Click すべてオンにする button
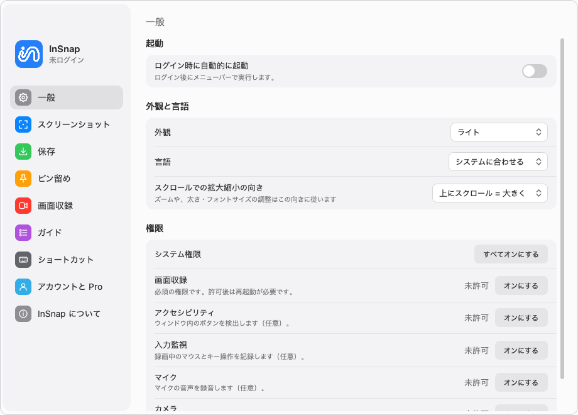The image size is (578, 415). [x=511, y=254]
